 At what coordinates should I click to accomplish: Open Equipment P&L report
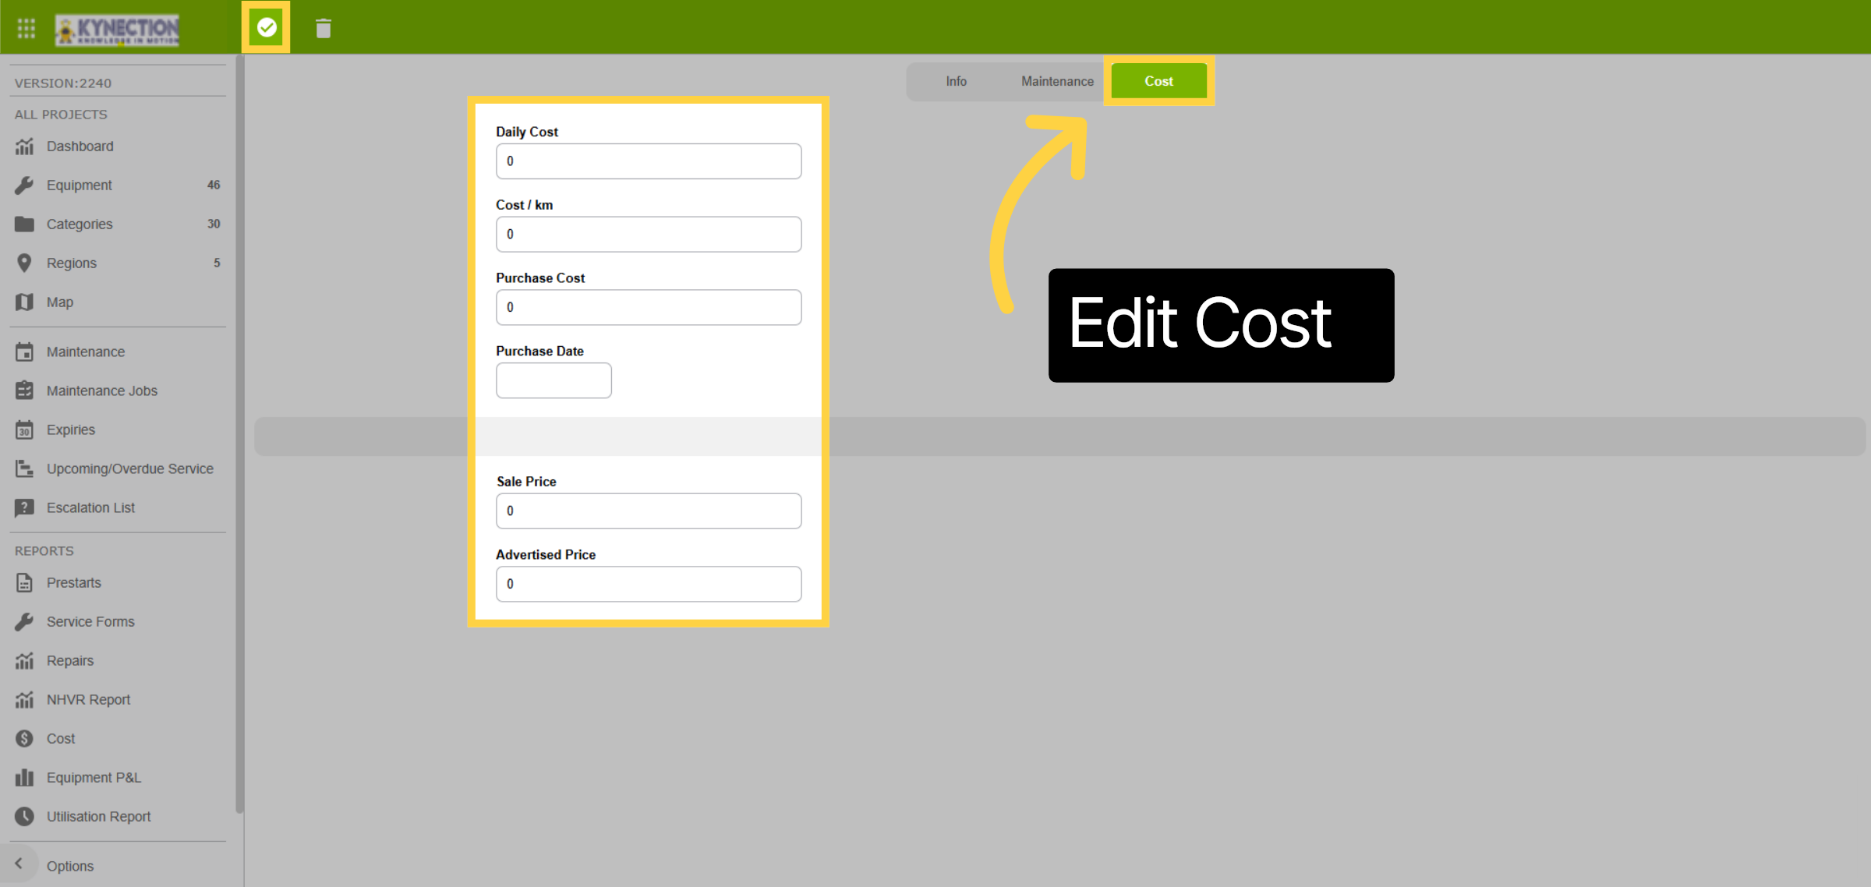[94, 778]
